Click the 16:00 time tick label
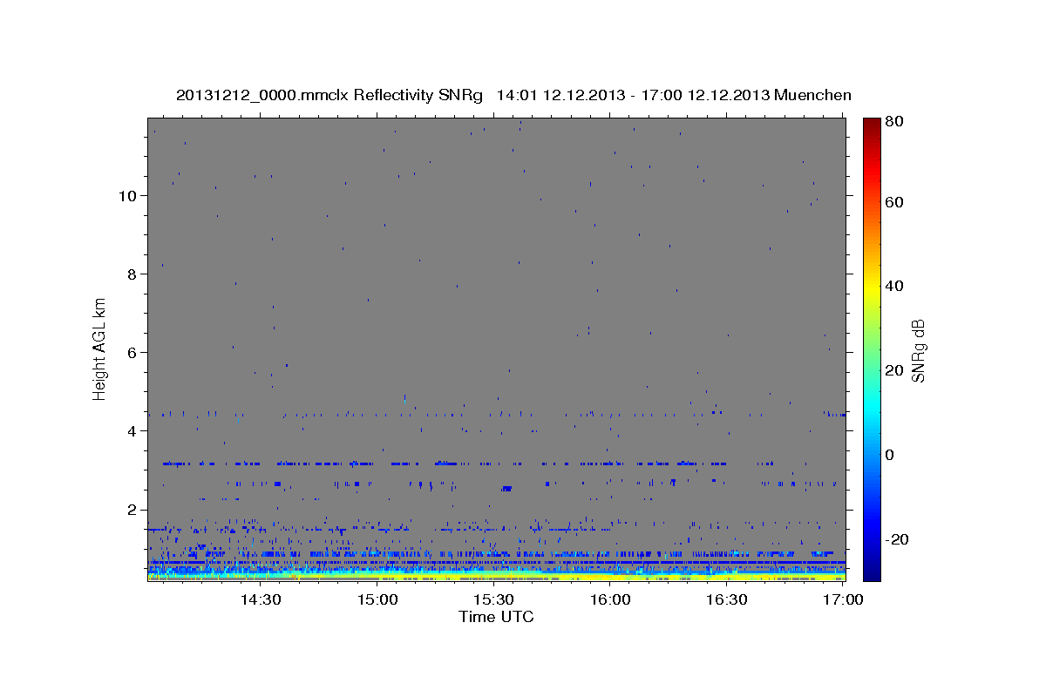Viewport: 1046px width, 697px height. [x=610, y=599]
